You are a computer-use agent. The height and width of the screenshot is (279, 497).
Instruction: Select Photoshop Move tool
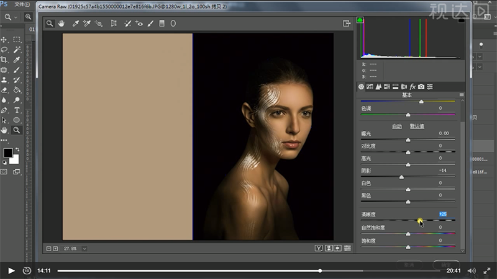[x=4, y=40]
